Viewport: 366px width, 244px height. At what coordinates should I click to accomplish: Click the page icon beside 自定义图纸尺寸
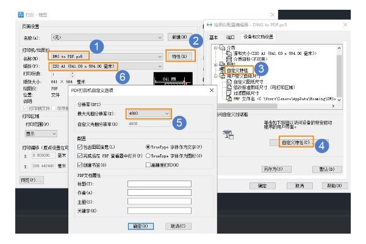click(229, 82)
